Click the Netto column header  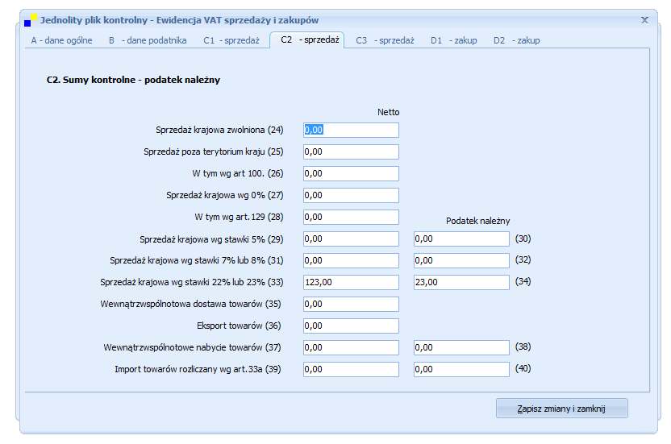pyautogui.click(x=388, y=112)
